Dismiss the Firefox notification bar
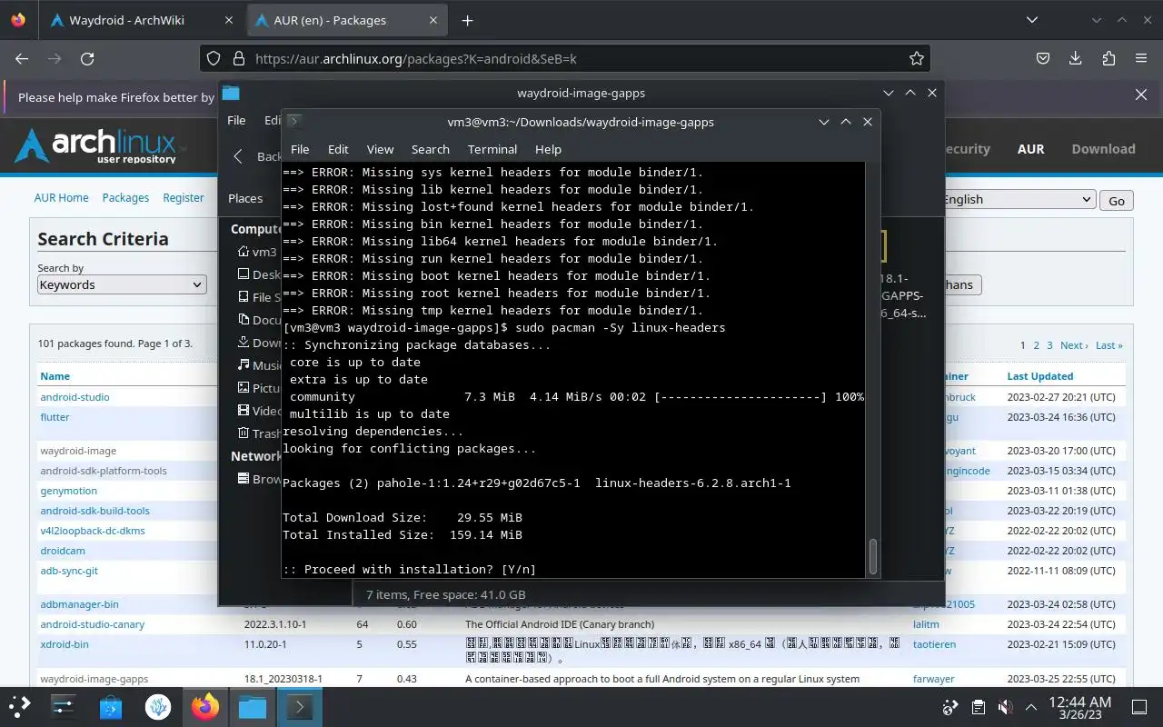The width and height of the screenshot is (1163, 727). (x=1141, y=95)
